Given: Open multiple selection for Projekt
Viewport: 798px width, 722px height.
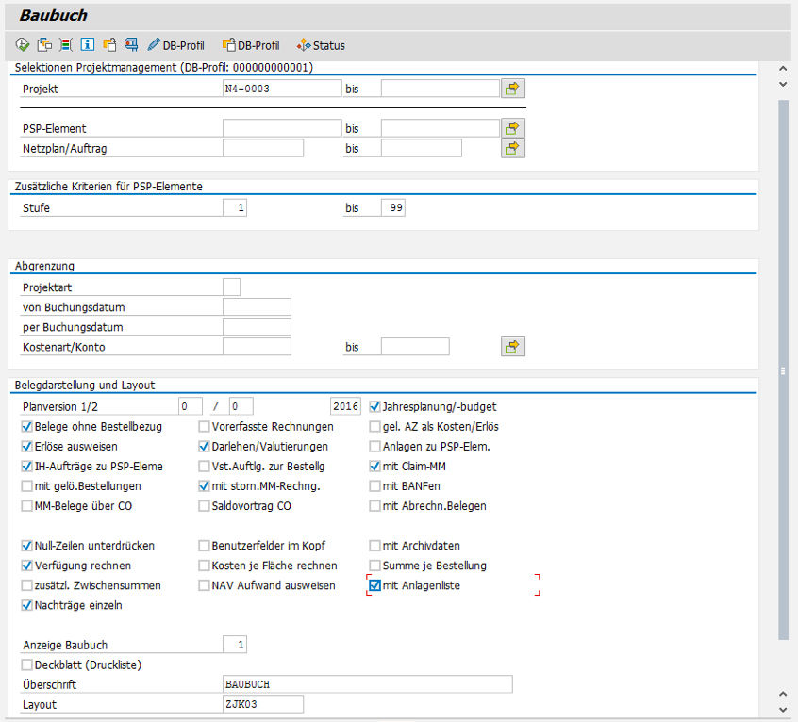Looking at the screenshot, I should [512, 89].
